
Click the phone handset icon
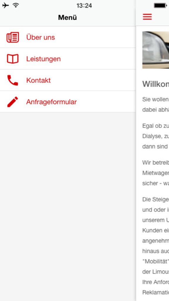point(13,80)
